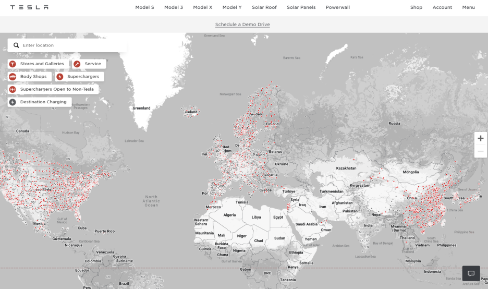The image size is (488, 289).
Task: Toggle the Stores and Galleries filter
Action: pyautogui.click(x=38, y=64)
